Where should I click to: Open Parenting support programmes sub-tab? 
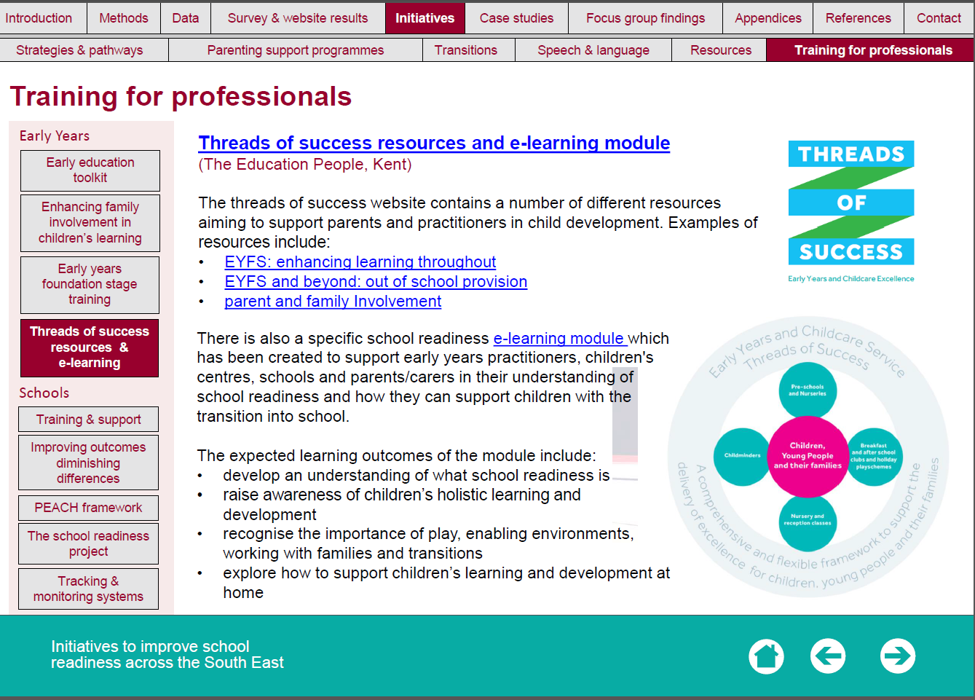click(x=295, y=50)
